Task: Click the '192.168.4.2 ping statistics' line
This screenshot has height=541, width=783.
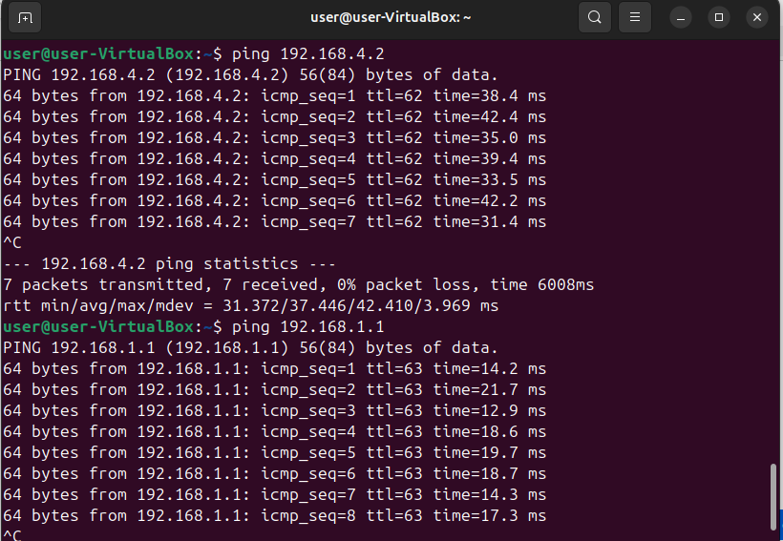Action: click(169, 263)
